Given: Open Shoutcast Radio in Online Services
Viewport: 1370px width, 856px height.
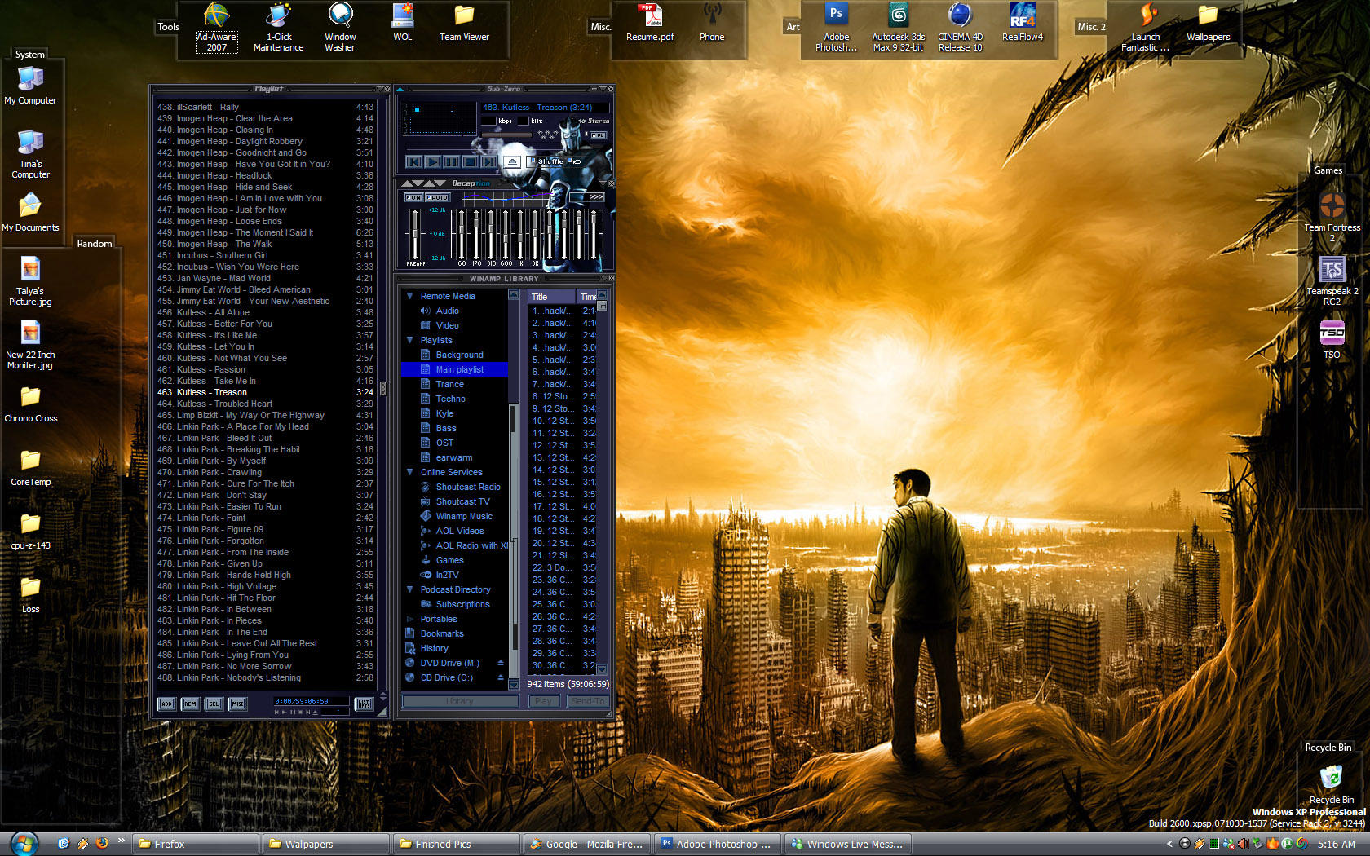Looking at the screenshot, I should [x=467, y=487].
